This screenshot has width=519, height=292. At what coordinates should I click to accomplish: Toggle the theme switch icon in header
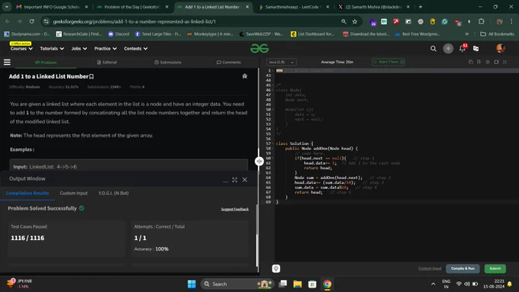448,49
